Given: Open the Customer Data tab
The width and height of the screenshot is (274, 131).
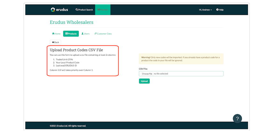Looking at the screenshot, I should (x=103, y=34).
